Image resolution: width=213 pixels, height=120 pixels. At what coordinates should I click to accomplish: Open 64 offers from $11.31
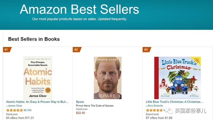[20, 118]
